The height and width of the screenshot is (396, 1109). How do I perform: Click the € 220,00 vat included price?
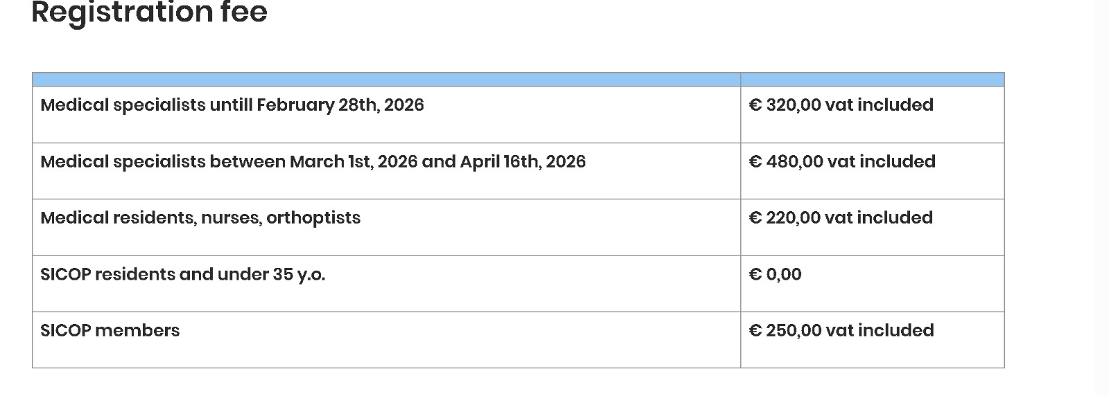pyautogui.click(x=840, y=218)
